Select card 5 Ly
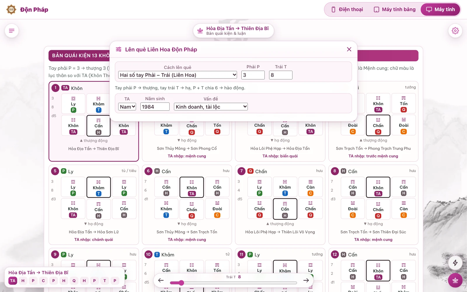Screen dimensions: 467x292 tap(93, 205)
